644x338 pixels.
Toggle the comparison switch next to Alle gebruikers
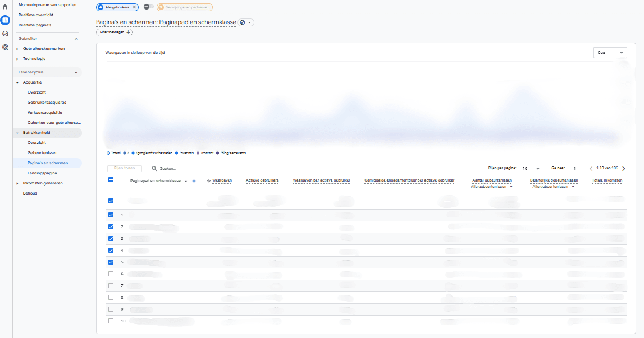click(149, 7)
